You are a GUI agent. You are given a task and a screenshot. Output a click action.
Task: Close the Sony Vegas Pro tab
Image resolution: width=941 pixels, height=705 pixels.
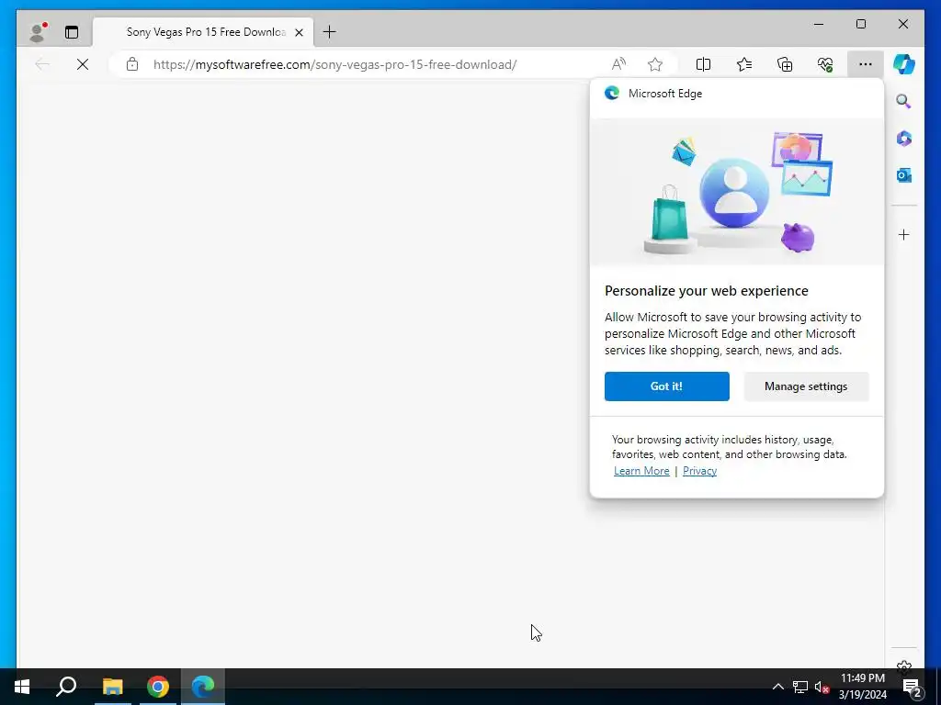[299, 32]
